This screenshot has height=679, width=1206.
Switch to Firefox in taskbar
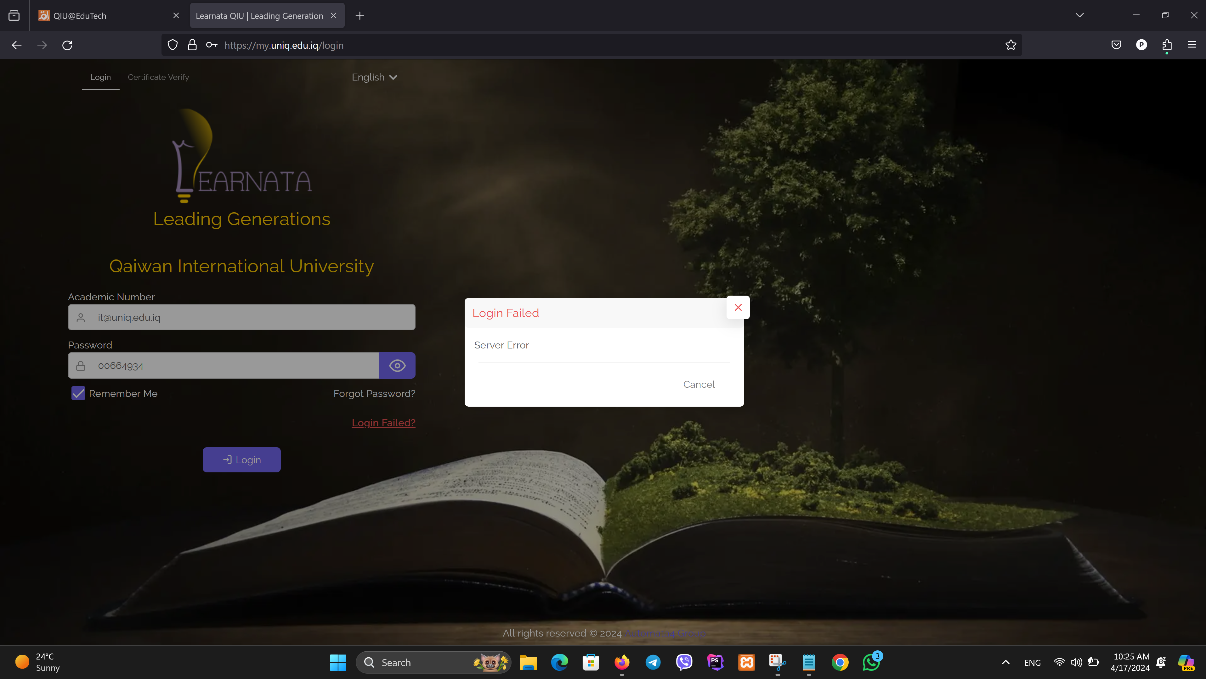tap(622, 662)
